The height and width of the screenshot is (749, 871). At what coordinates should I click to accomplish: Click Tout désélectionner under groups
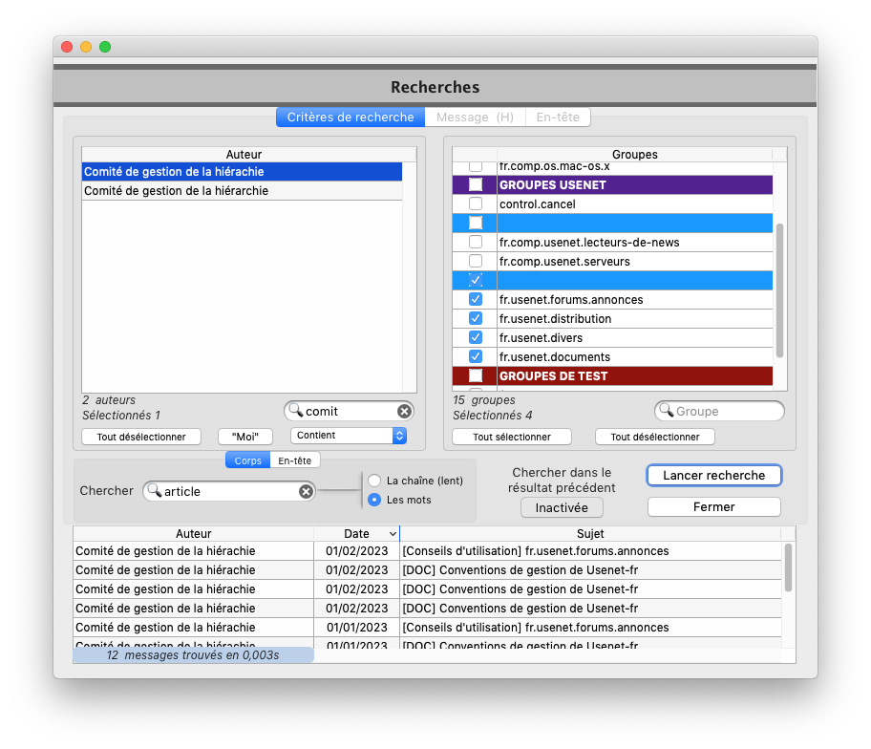click(655, 437)
